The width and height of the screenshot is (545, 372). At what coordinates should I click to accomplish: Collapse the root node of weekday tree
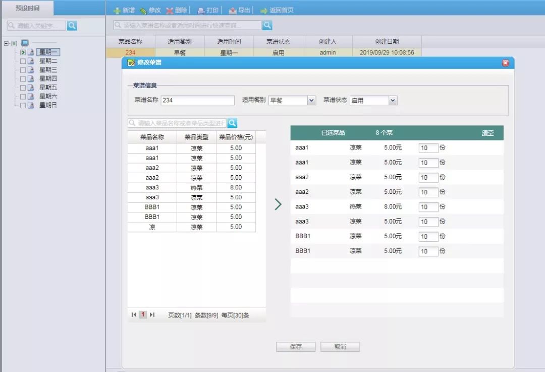7,43
